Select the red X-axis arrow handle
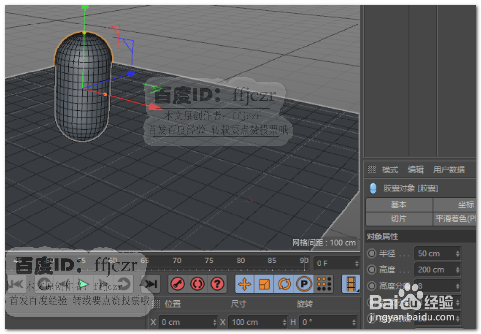Image resolution: width=481 pixels, height=334 pixels. 156,107
